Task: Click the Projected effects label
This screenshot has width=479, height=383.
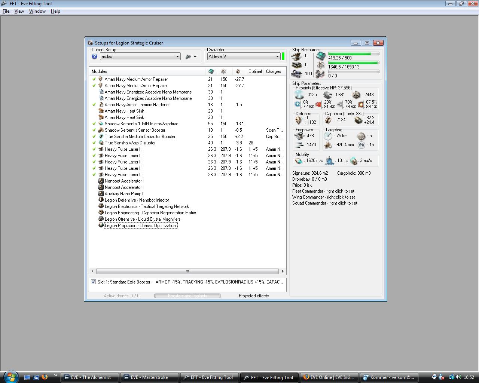Action: 254,296
